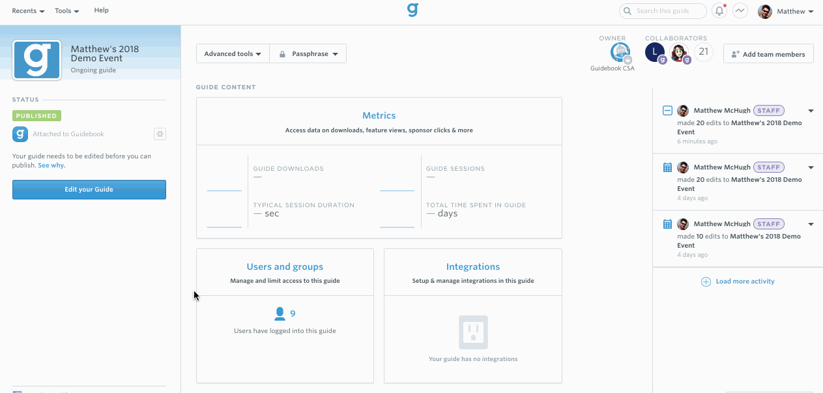Click Load more activity link

point(745,282)
